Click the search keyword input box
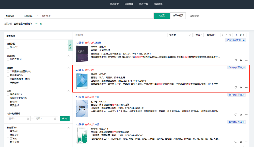 97,16
